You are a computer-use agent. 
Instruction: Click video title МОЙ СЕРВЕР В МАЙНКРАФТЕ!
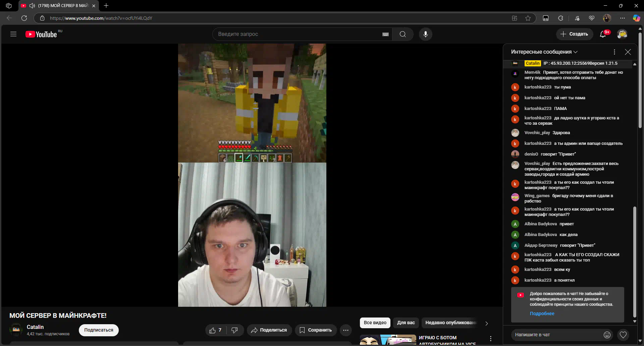[x=58, y=315]
